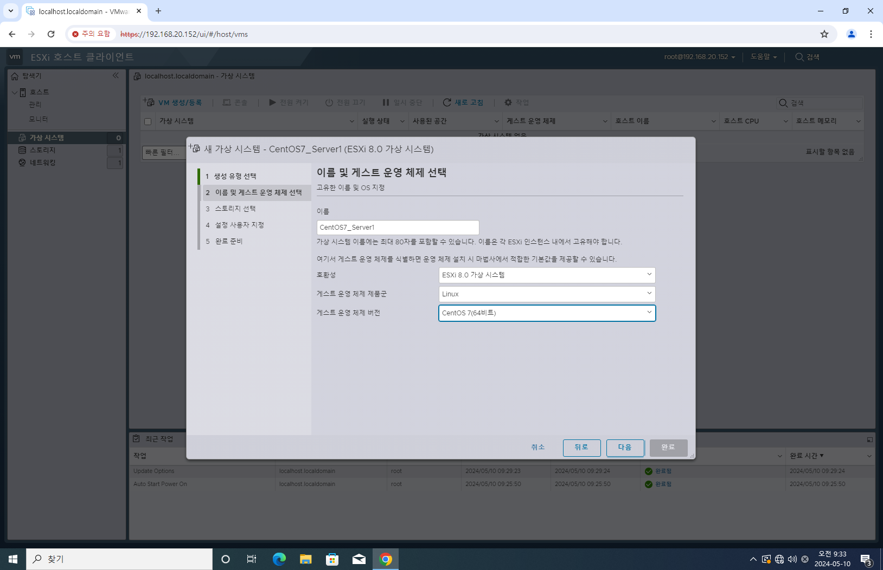Click the 새로 고침 refresh icon
The width and height of the screenshot is (883, 570).
coord(447,102)
